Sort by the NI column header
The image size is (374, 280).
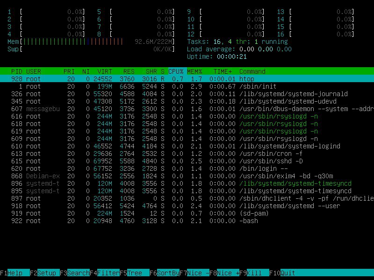86,71
